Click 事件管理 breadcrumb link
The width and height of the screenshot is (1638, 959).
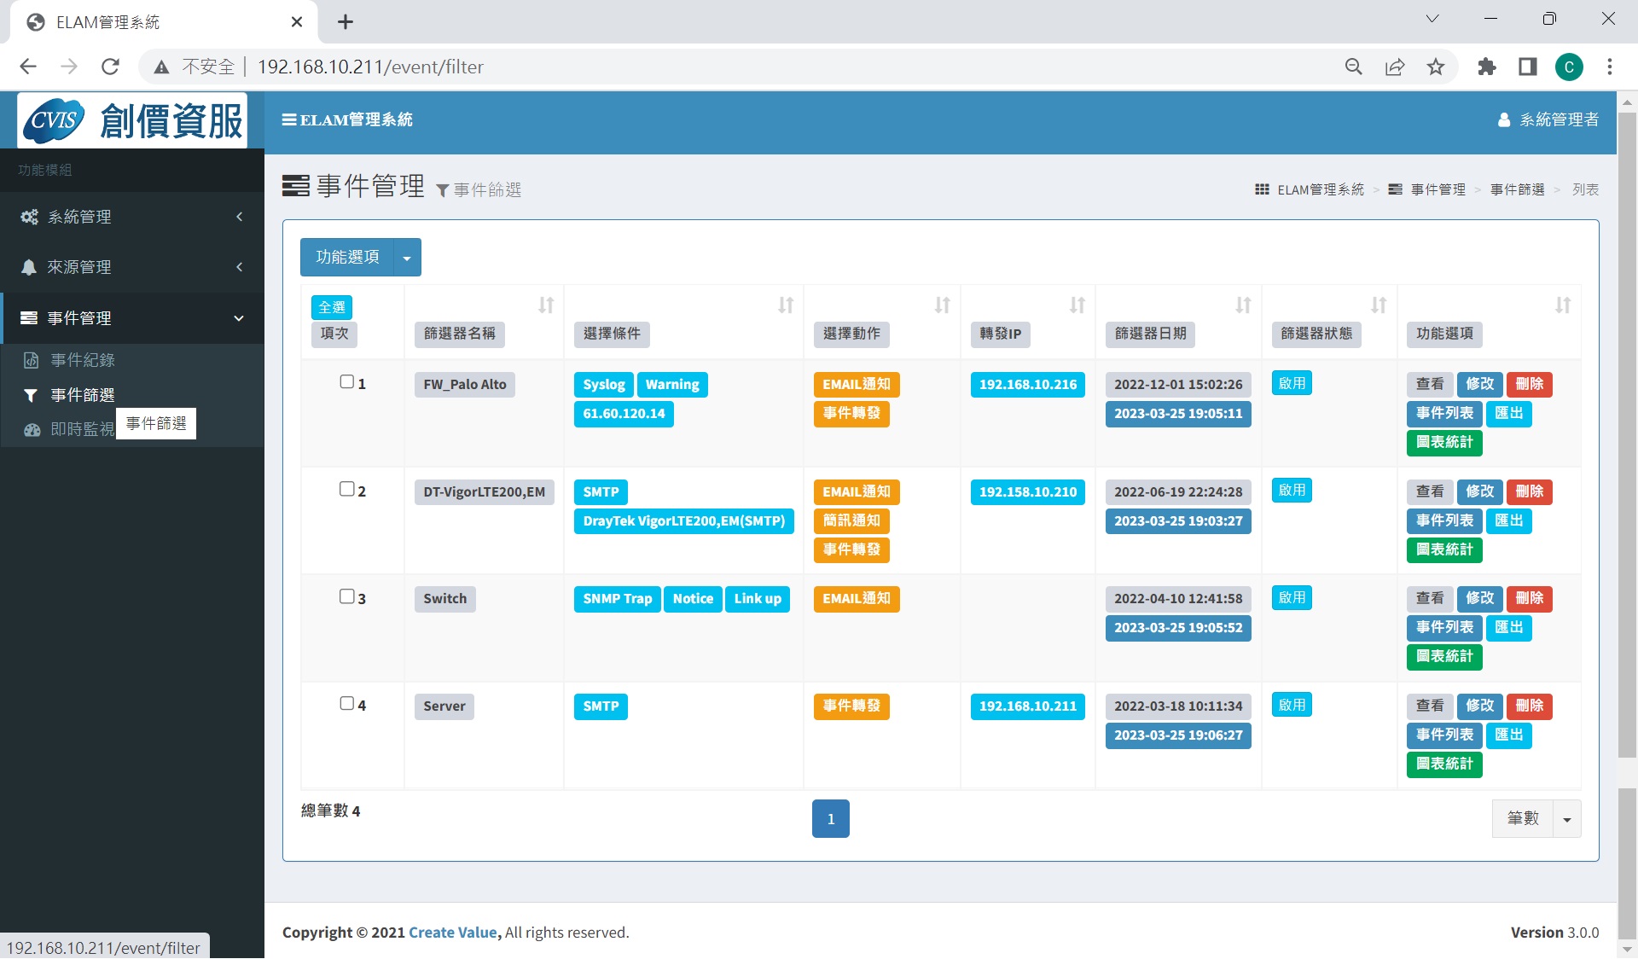pos(1438,189)
